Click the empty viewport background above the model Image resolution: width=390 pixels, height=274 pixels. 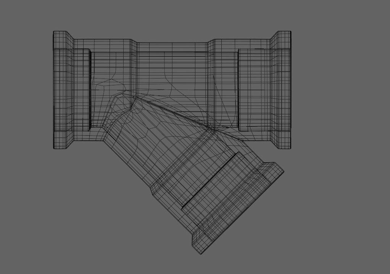(x=172, y=15)
